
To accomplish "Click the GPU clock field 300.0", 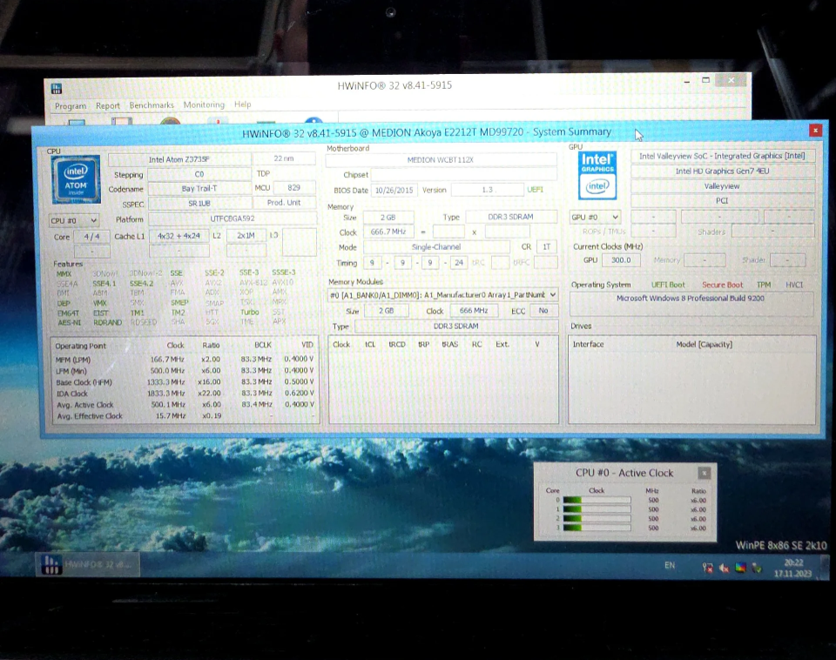I will click(x=621, y=259).
